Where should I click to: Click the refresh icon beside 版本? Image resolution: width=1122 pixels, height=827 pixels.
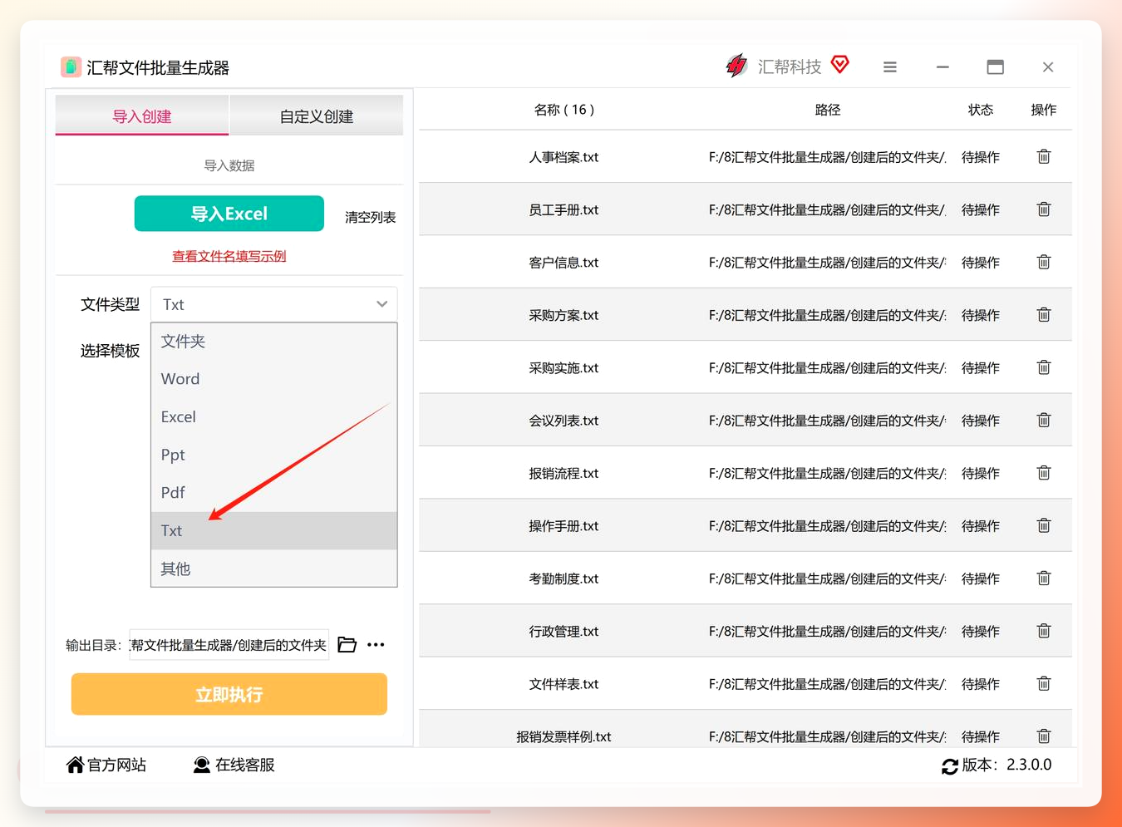coord(950,766)
